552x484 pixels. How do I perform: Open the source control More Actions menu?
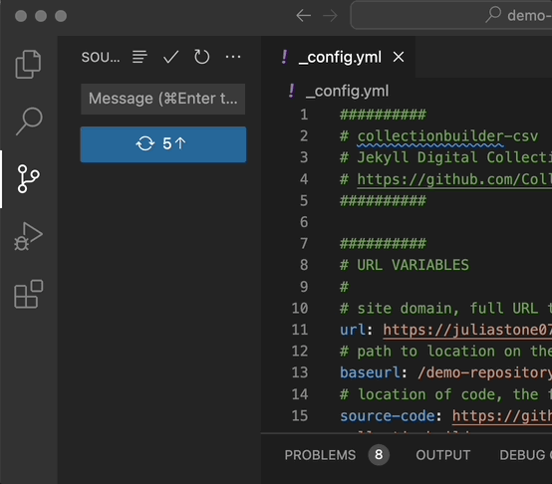click(233, 57)
